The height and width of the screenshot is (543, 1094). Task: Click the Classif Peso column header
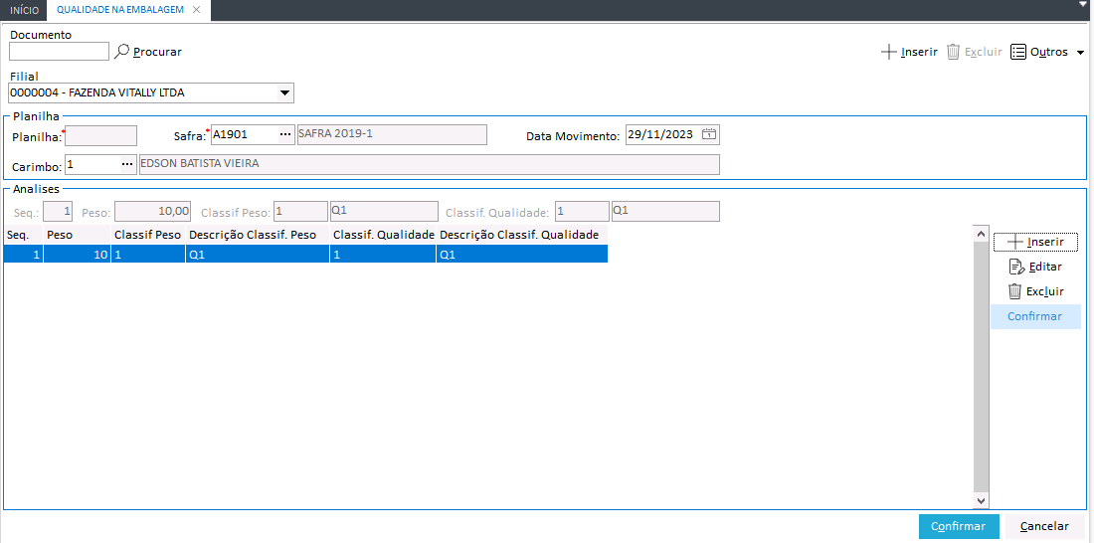click(148, 235)
